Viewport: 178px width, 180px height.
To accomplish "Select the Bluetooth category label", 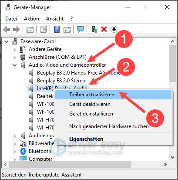I will tap(40, 151).
